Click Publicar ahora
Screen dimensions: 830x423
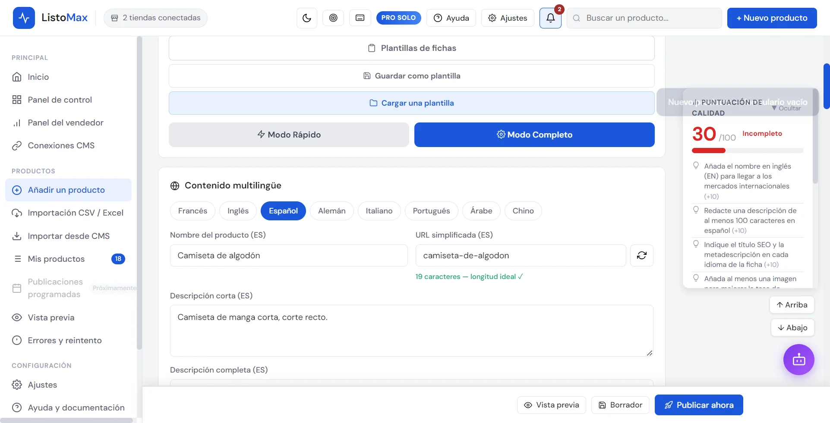pos(699,405)
